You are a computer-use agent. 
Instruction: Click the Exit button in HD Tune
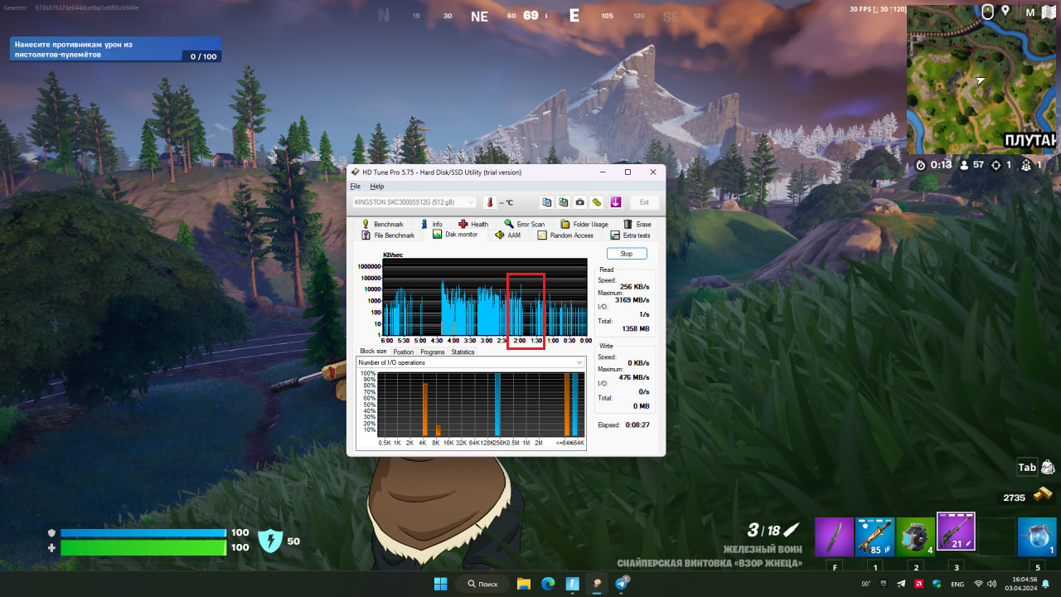click(x=644, y=202)
